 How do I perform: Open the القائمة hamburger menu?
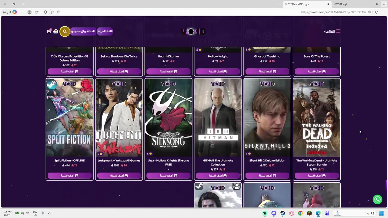point(332,31)
